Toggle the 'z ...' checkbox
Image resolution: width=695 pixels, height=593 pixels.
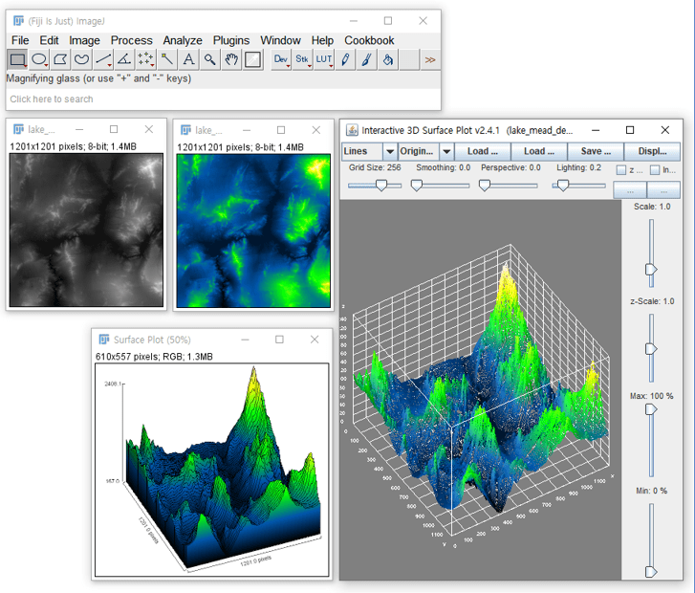621,170
